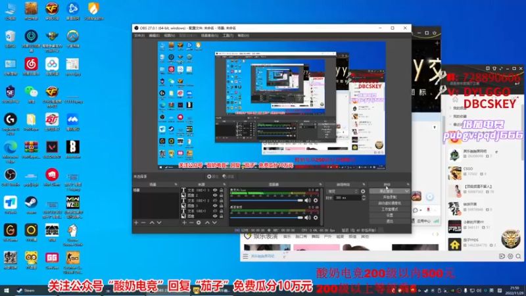This screenshot has height=296, width=526.
Task: Open the Counter-Strike GO desktop icon
Action: [72, 262]
